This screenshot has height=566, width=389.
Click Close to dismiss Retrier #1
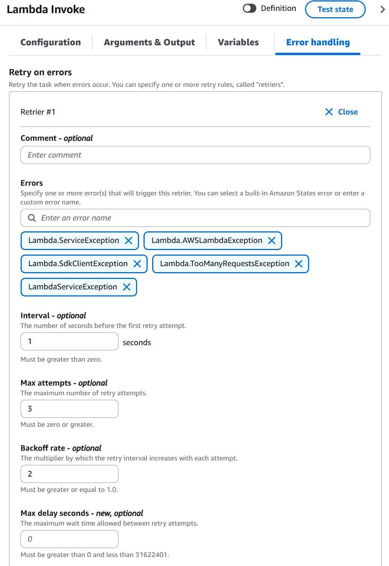coord(348,112)
